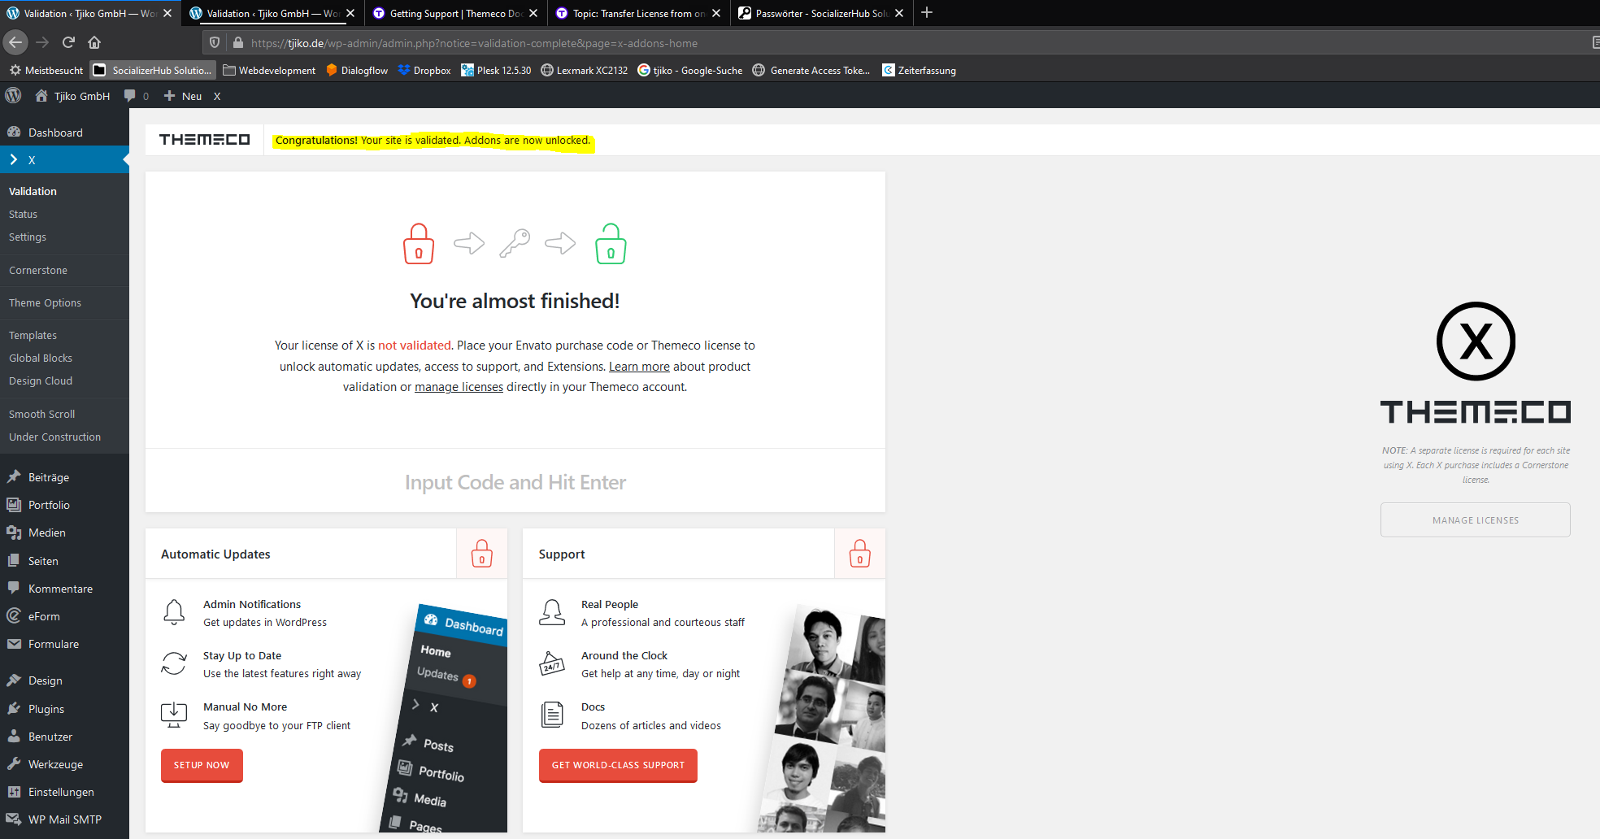
Task: Open Theme Options
Action: tap(45, 303)
